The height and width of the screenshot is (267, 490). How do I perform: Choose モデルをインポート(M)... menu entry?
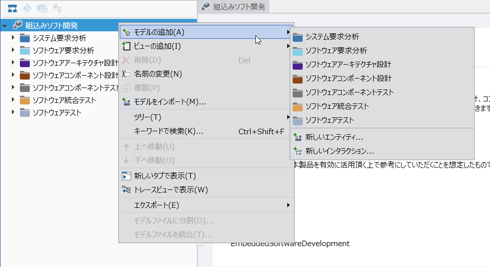click(x=206, y=101)
